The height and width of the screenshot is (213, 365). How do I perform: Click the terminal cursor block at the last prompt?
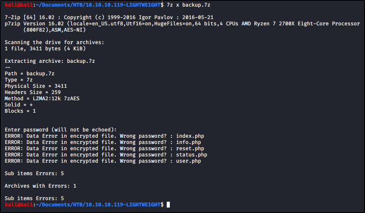click(x=168, y=204)
